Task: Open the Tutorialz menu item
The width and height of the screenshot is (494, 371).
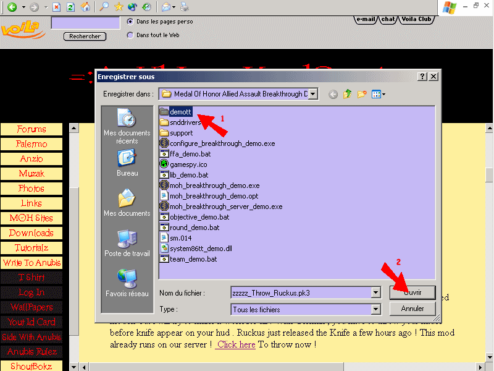Action: [31, 248]
